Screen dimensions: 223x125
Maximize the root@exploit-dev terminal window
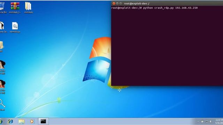click(x=121, y=3)
